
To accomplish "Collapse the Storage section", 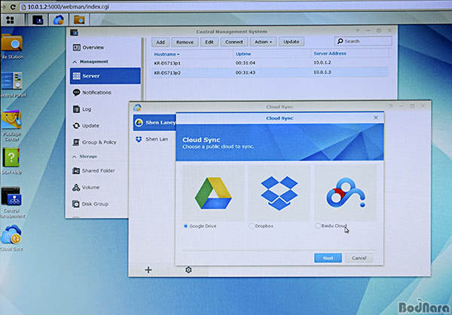I will tap(75, 157).
